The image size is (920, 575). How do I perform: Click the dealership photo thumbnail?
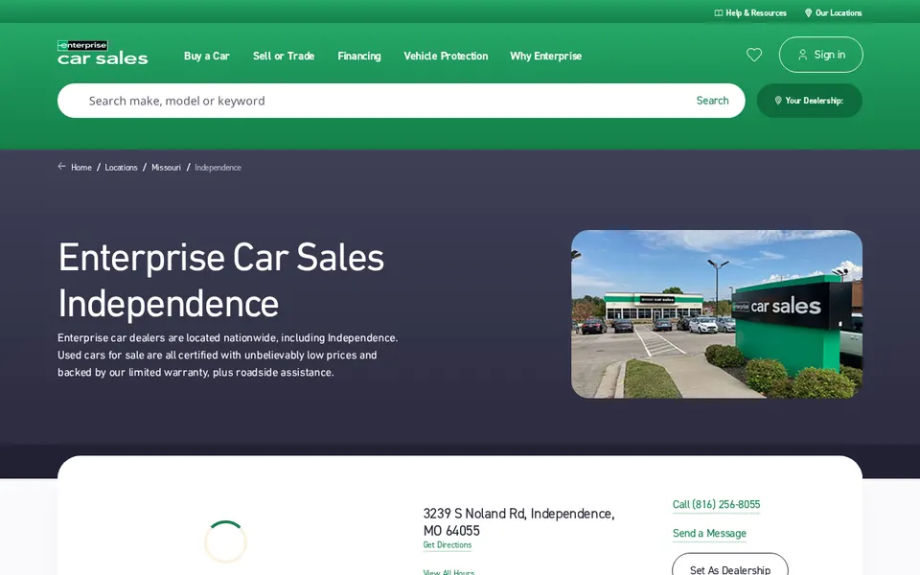click(717, 314)
